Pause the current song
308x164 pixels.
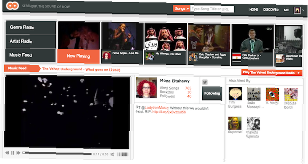click(x=13, y=153)
